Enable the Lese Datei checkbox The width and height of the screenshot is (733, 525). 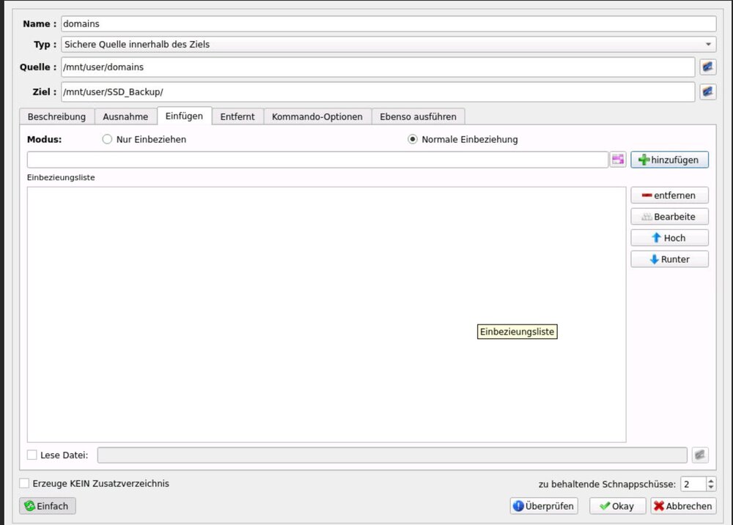click(x=32, y=455)
